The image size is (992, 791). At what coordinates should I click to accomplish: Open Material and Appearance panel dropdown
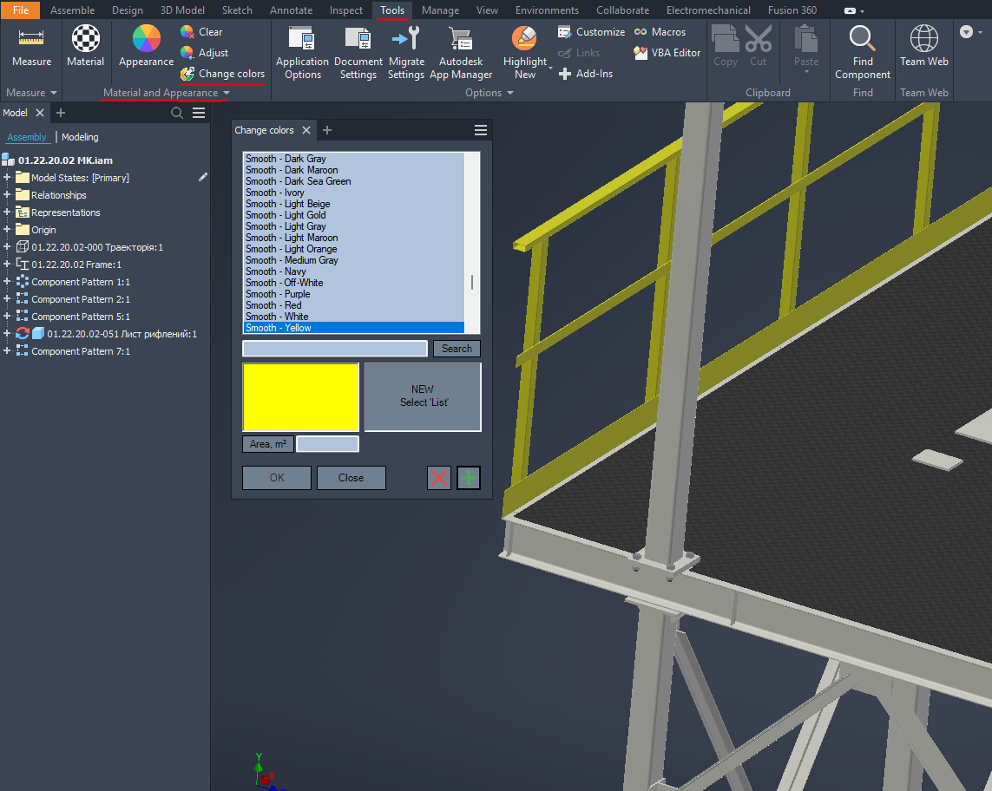[167, 92]
